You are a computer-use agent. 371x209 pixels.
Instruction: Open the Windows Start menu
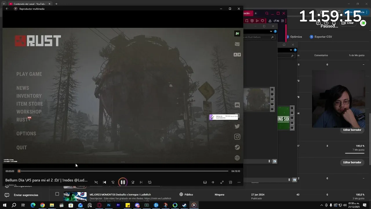click(5, 205)
